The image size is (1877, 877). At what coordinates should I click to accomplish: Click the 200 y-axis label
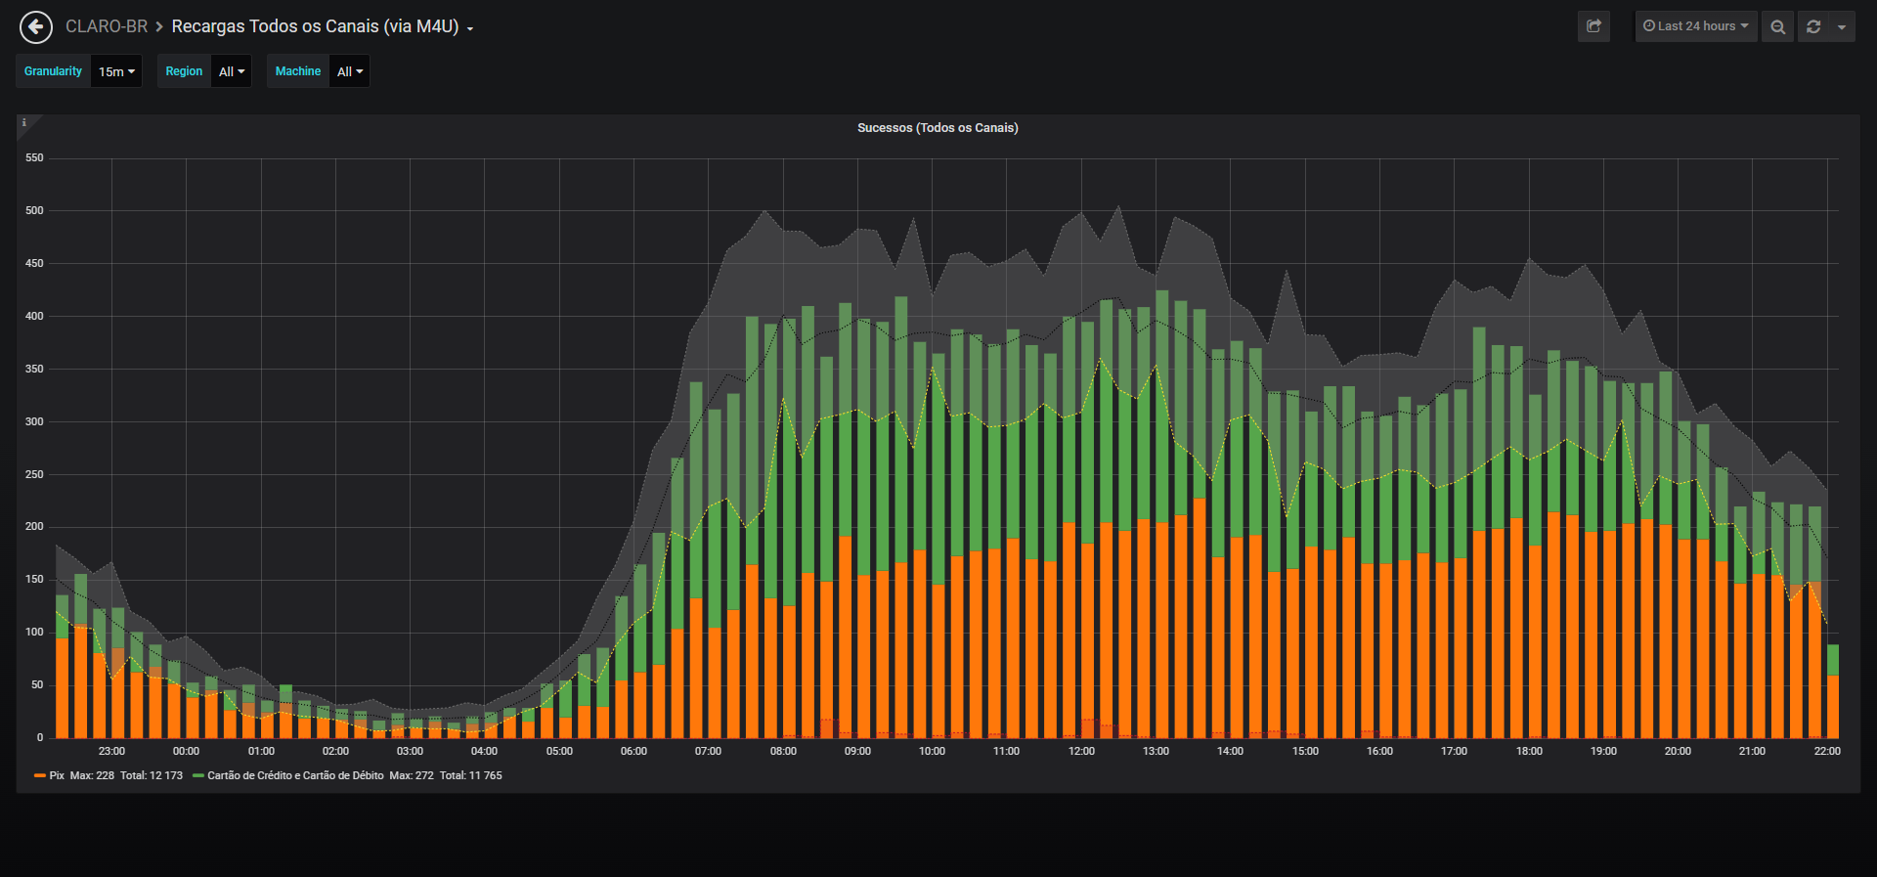(x=34, y=526)
